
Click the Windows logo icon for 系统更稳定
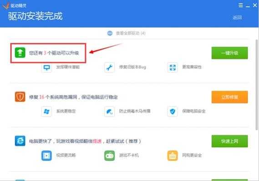click(46, 112)
